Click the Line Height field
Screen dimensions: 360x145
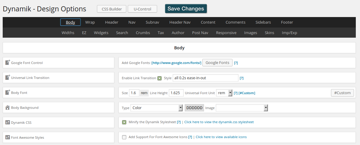pyautogui.click(x=176, y=93)
